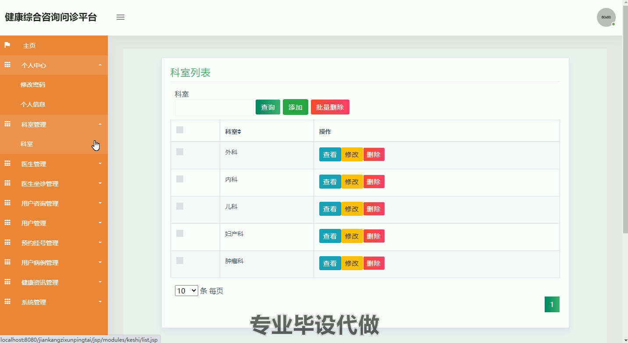Check the box for the 肿瘤科 row
628x343 pixels.
(180, 261)
